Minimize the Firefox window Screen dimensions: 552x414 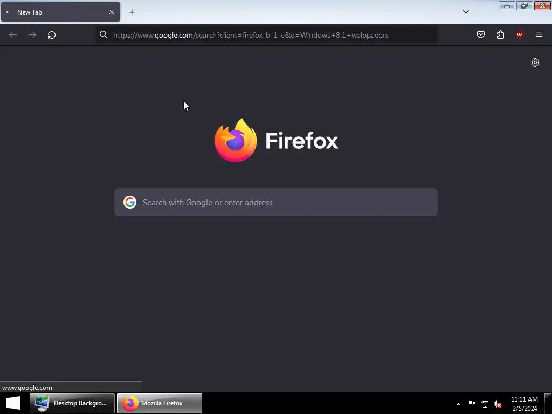[x=507, y=5]
